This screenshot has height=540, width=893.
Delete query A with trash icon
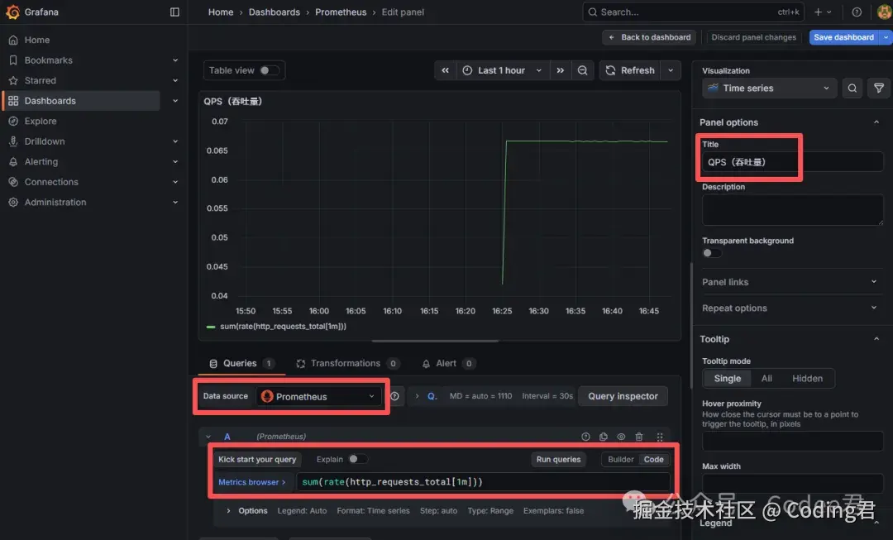point(639,437)
